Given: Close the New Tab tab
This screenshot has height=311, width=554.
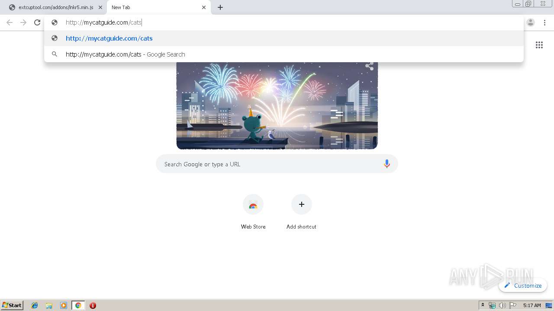Looking at the screenshot, I should 204,7.
